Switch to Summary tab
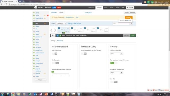Screen dimensions: 170x96 click(54, 13)
